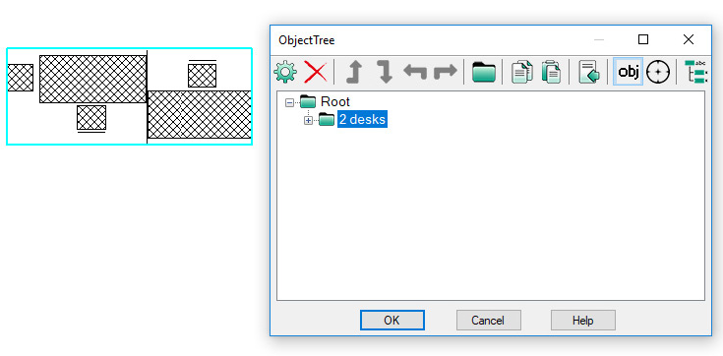Create new folder with toolbar folder icon
The width and height of the screenshot is (723, 356).
484,72
